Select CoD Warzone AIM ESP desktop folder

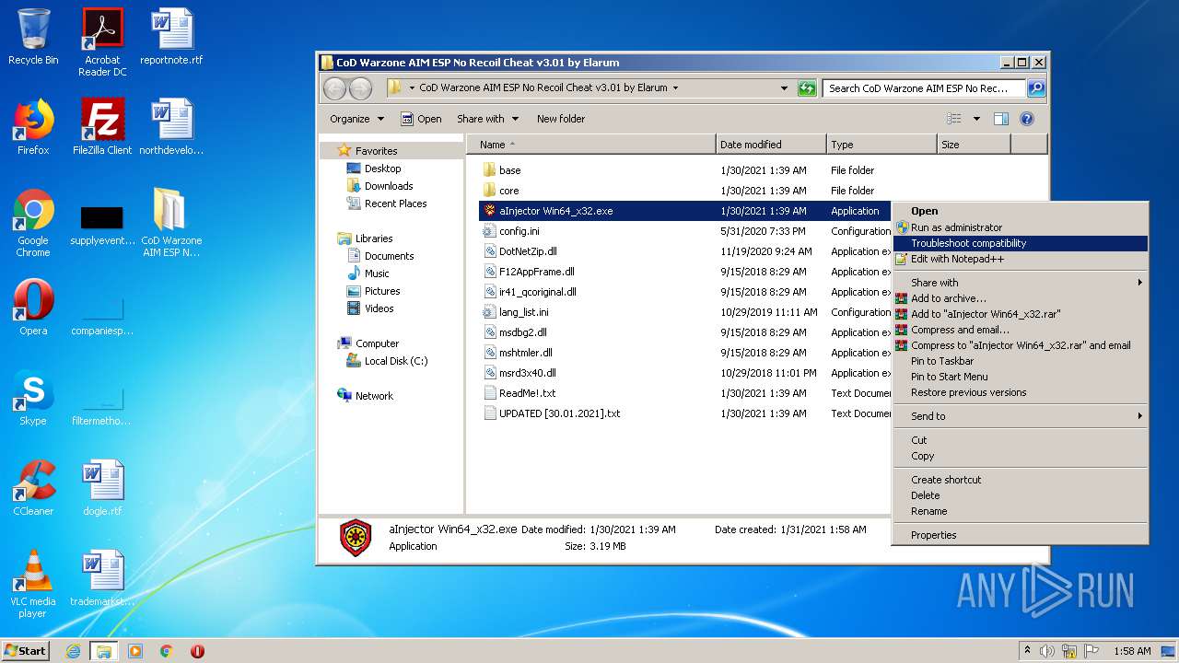point(171,223)
